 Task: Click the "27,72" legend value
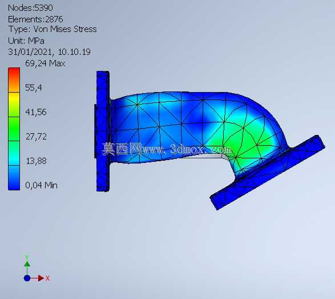(36, 136)
